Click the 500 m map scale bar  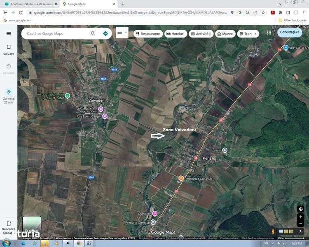click(x=290, y=238)
